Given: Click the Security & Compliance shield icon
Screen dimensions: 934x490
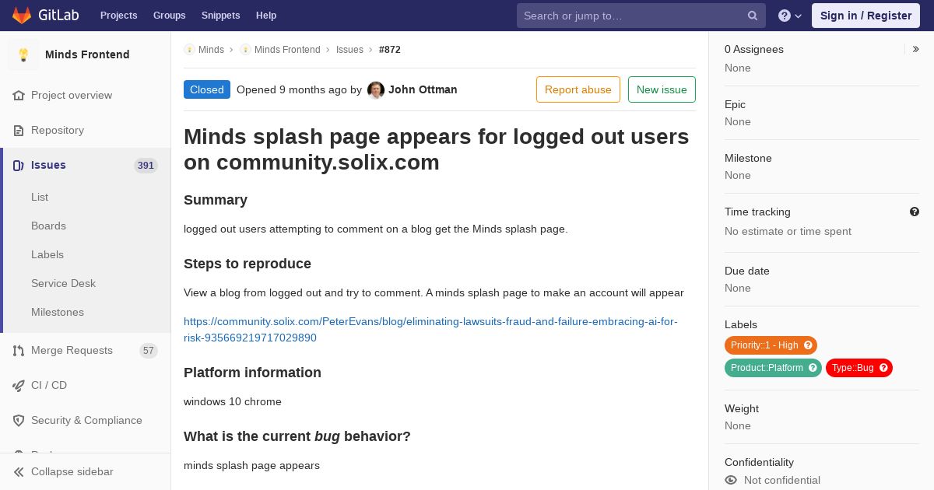Looking at the screenshot, I should [19, 421].
